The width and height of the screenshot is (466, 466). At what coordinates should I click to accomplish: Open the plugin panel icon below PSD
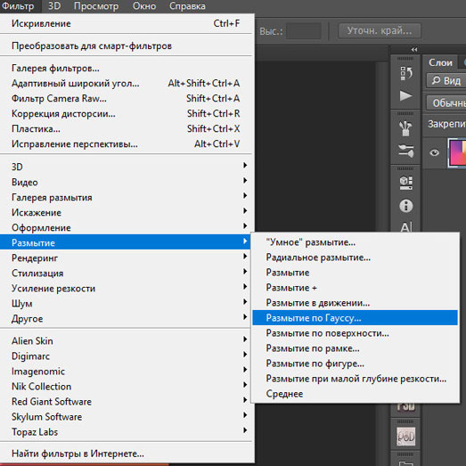406,437
